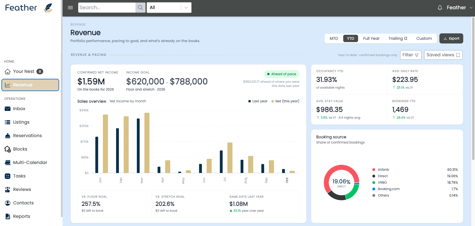Screen dimensions: 475x226
Task: Click the hamburger menu icon
Action: pos(70,8)
